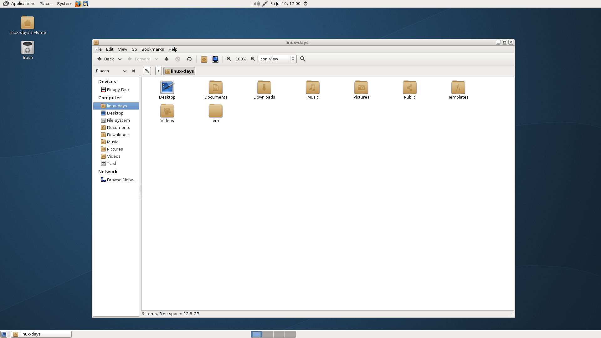
Task: Open the View menu
Action: pyautogui.click(x=122, y=49)
